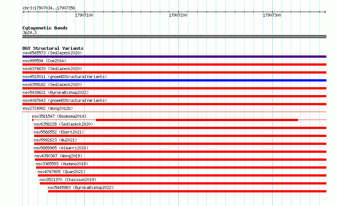Select the purple nsv6545573 variant bar
Screen dimensions: 337x206
(x=174, y=57)
